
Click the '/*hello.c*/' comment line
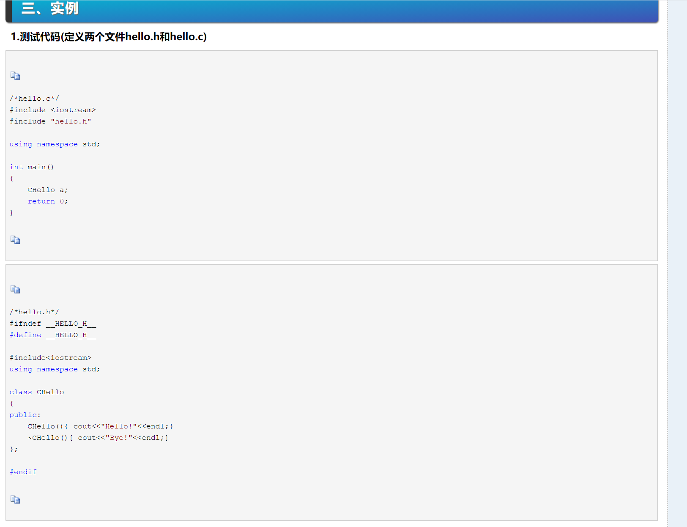pyautogui.click(x=34, y=99)
